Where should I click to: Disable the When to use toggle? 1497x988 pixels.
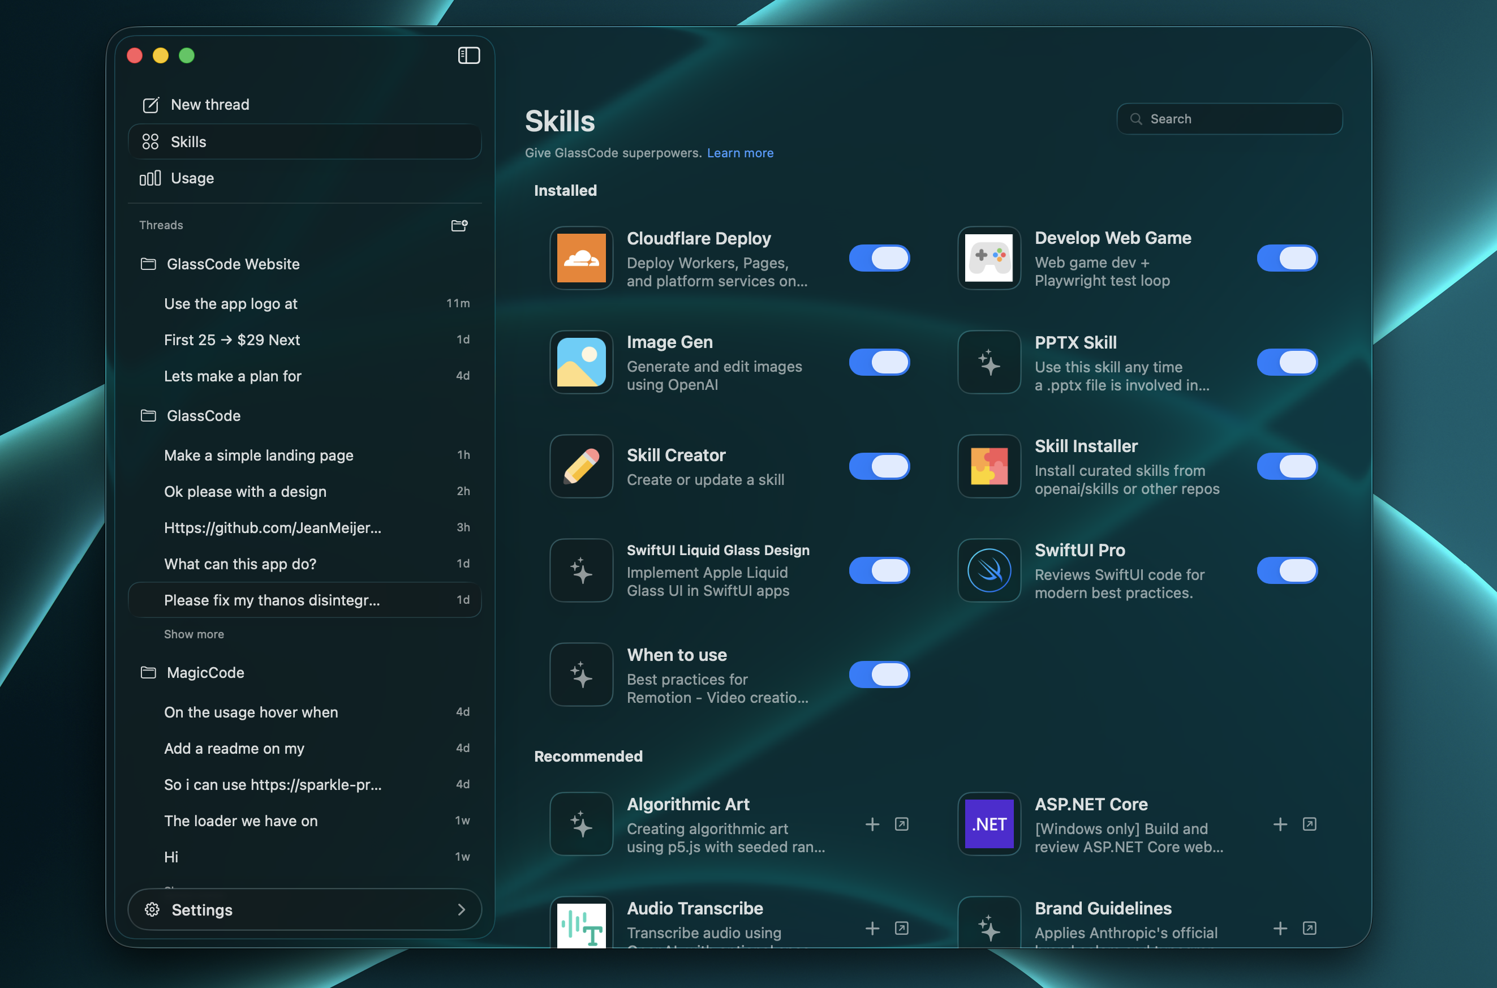click(x=879, y=674)
